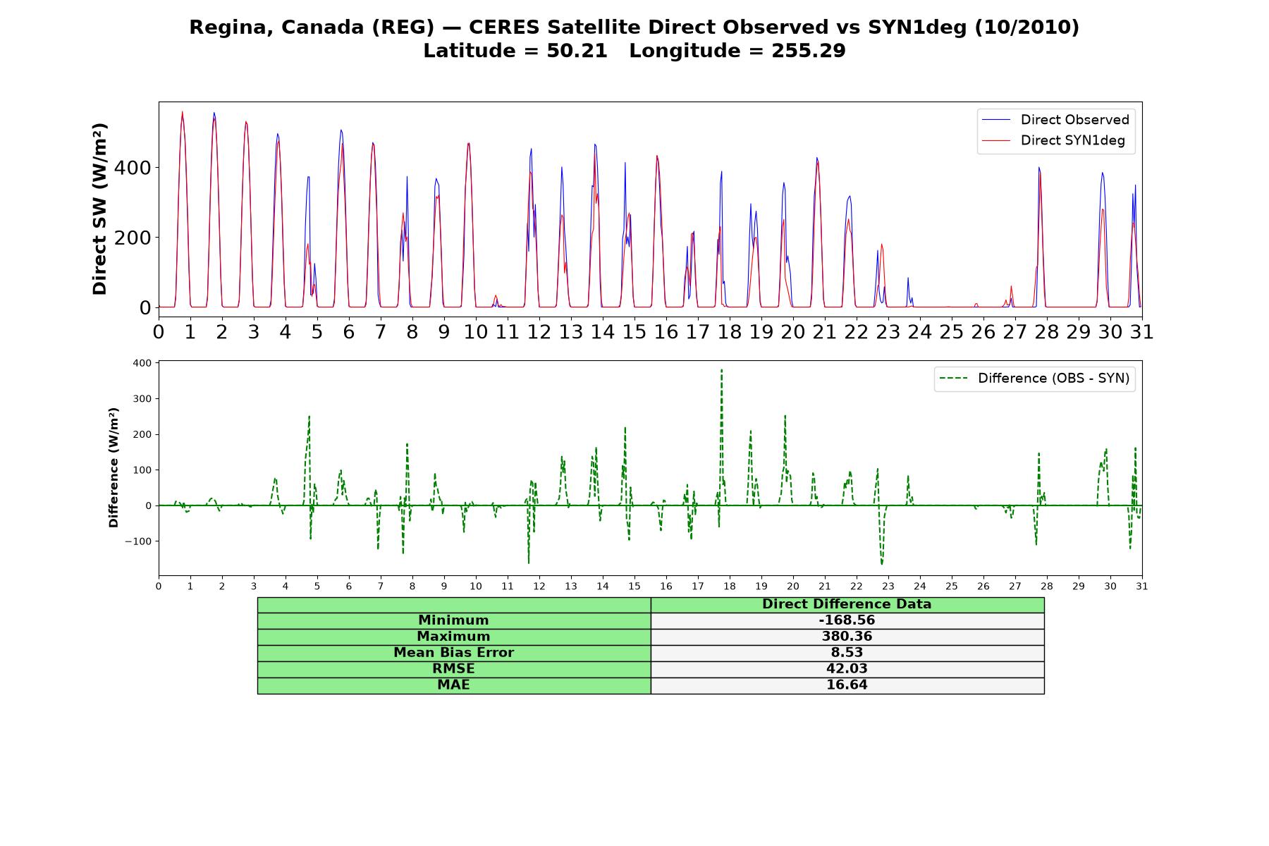The width and height of the screenshot is (1269, 846).
Task: Click the MAE value 16.64 cell
Action: 847,685
